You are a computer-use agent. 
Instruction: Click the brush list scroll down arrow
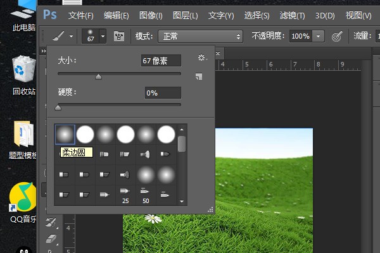[182, 201]
